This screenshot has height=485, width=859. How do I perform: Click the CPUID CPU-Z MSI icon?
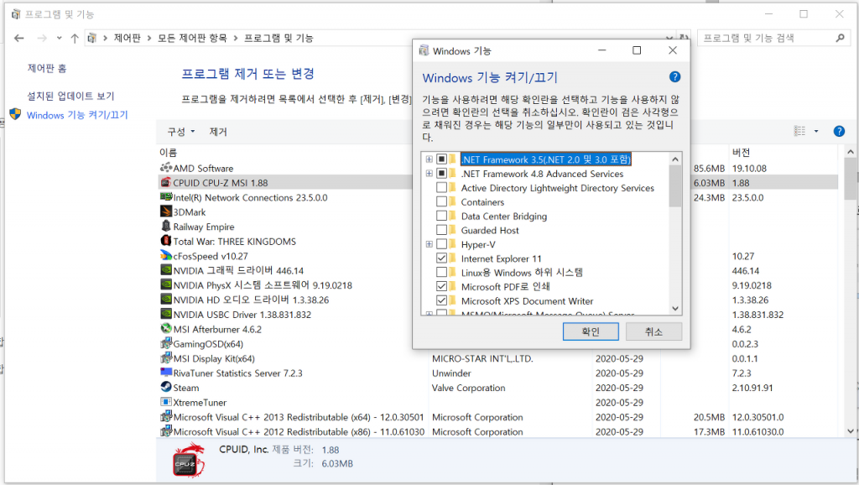click(x=166, y=182)
